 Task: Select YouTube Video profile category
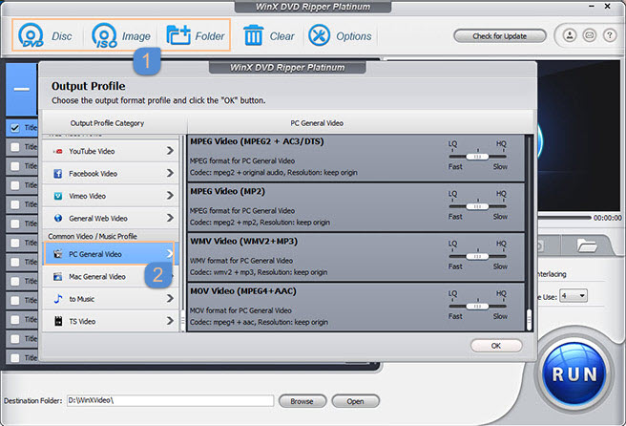[x=111, y=152]
